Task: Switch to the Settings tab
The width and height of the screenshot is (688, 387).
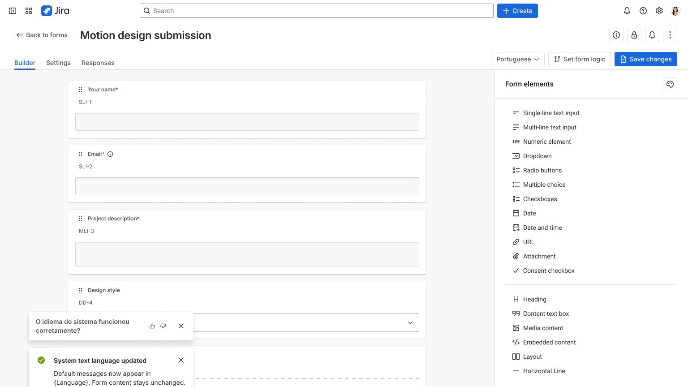Action: click(58, 63)
